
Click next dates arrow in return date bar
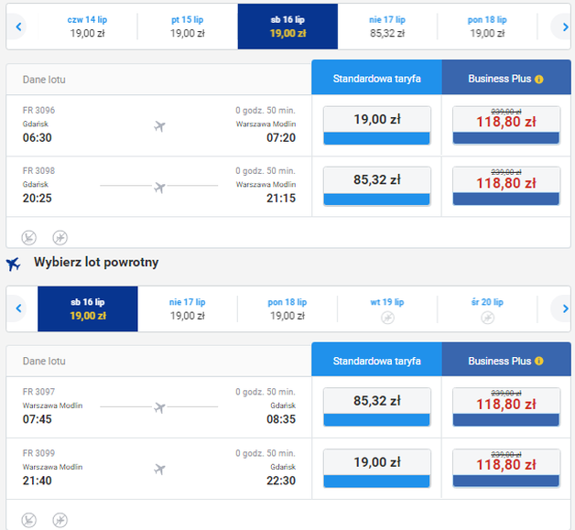click(559, 308)
